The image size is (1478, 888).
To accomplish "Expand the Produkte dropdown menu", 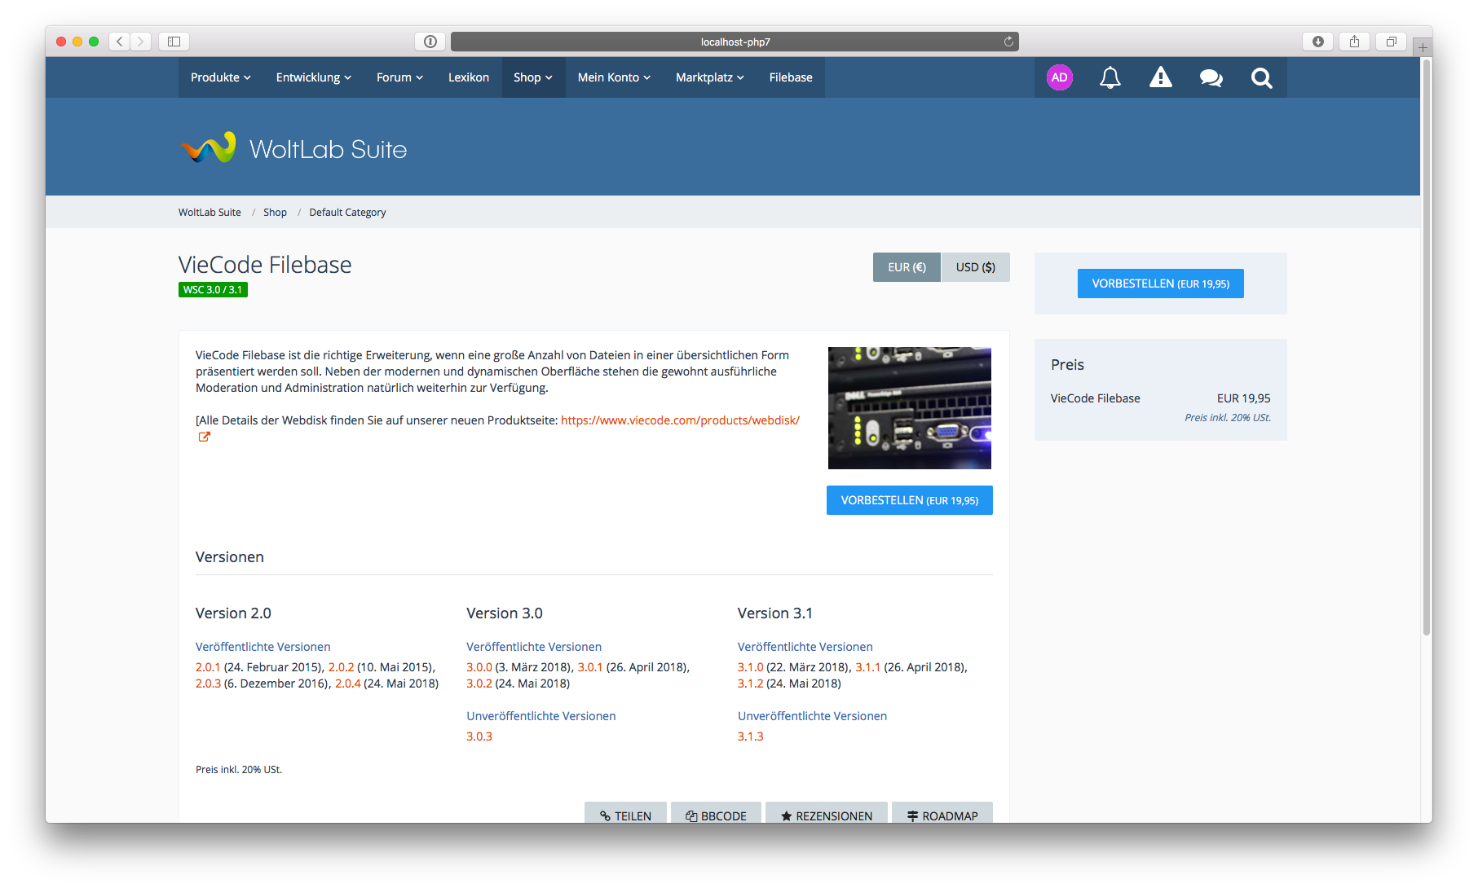I will [220, 77].
